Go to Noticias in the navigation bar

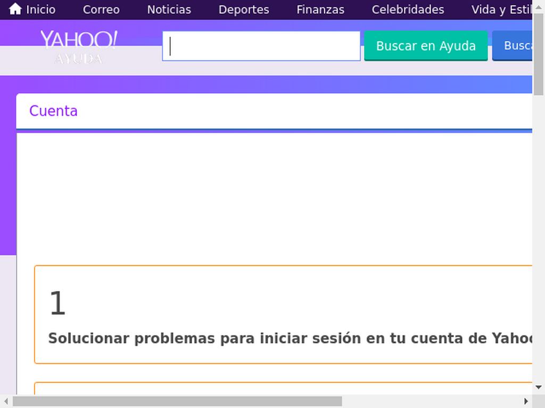169,10
